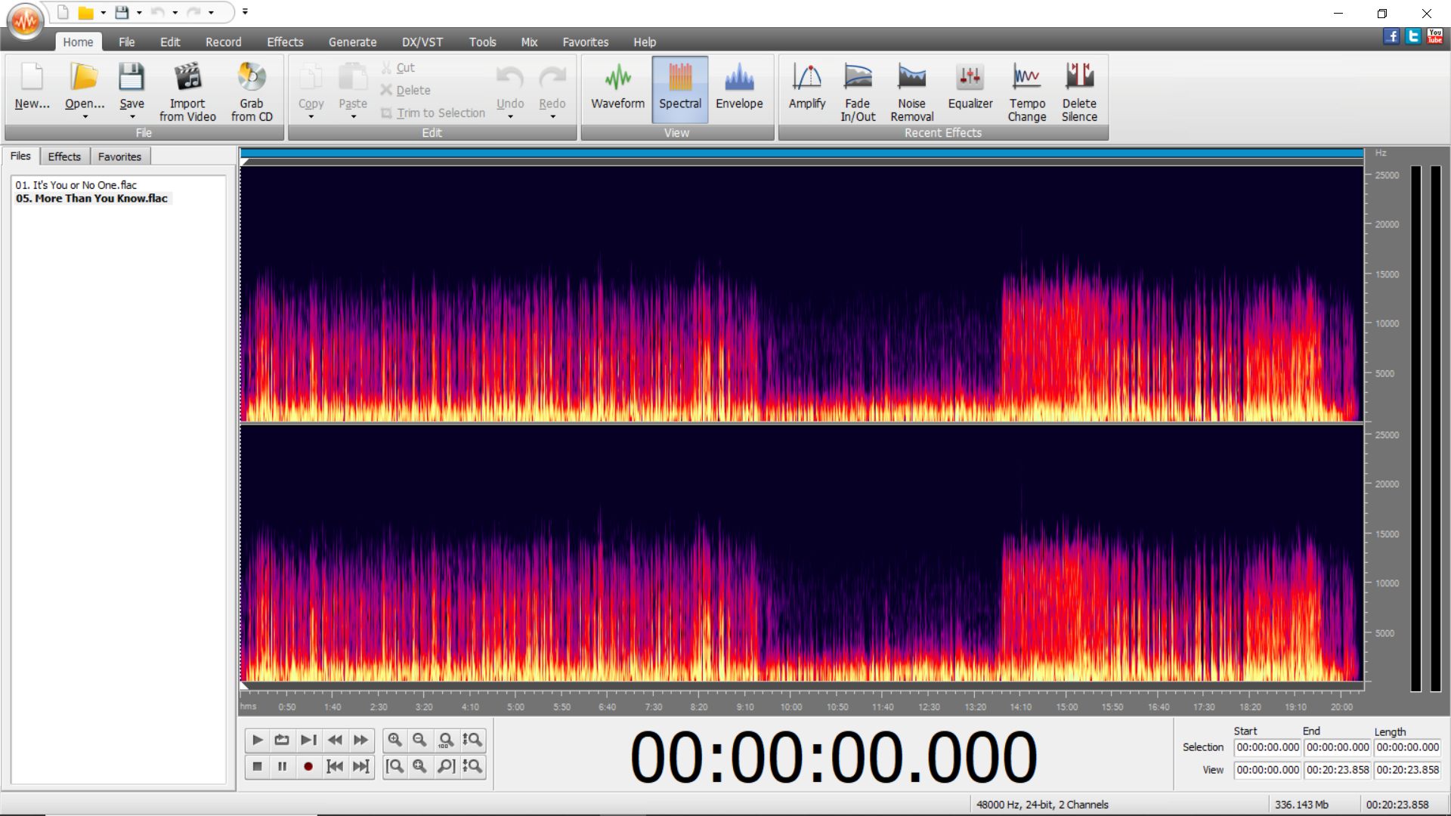Select 01. It's You or No One.flac
The width and height of the screenshot is (1451, 816).
(x=76, y=185)
